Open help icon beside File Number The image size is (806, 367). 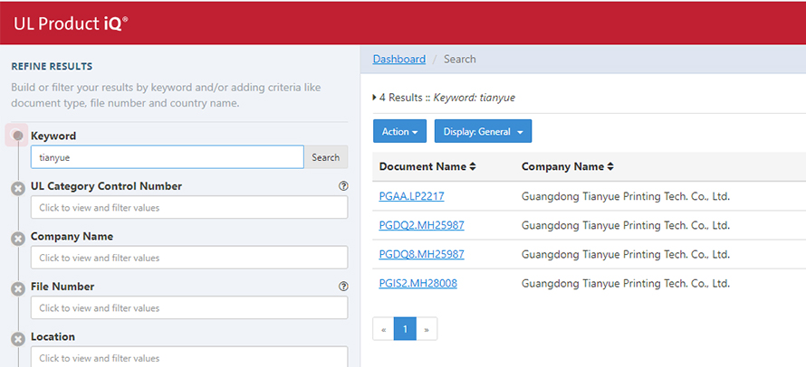point(343,287)
